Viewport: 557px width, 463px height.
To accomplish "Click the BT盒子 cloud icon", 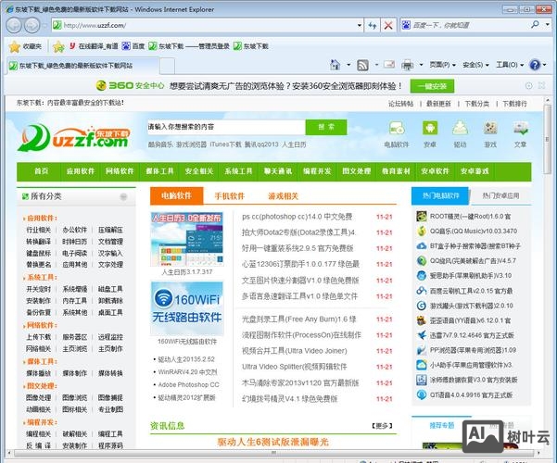I will click(x=422, y=245).
